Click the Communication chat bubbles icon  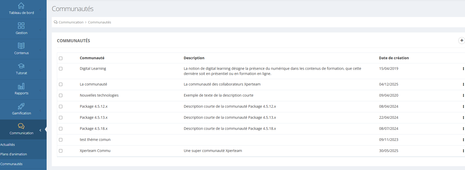pyautogui.click(x=21, y=126)
